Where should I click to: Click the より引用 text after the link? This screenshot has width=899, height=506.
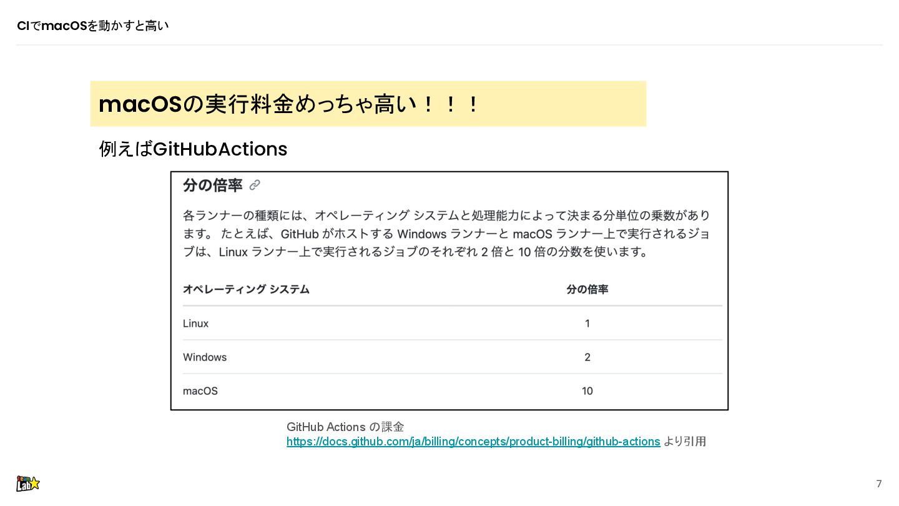click(685, 442)
